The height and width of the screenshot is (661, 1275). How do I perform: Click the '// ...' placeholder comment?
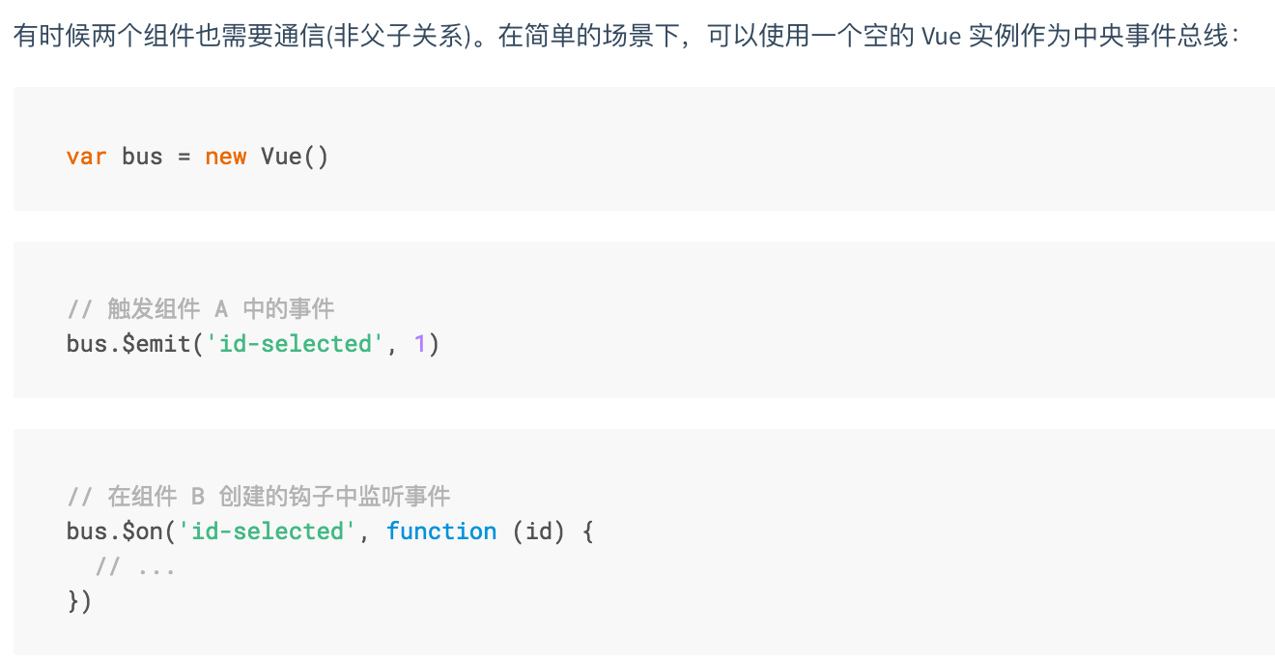(135, 567)
